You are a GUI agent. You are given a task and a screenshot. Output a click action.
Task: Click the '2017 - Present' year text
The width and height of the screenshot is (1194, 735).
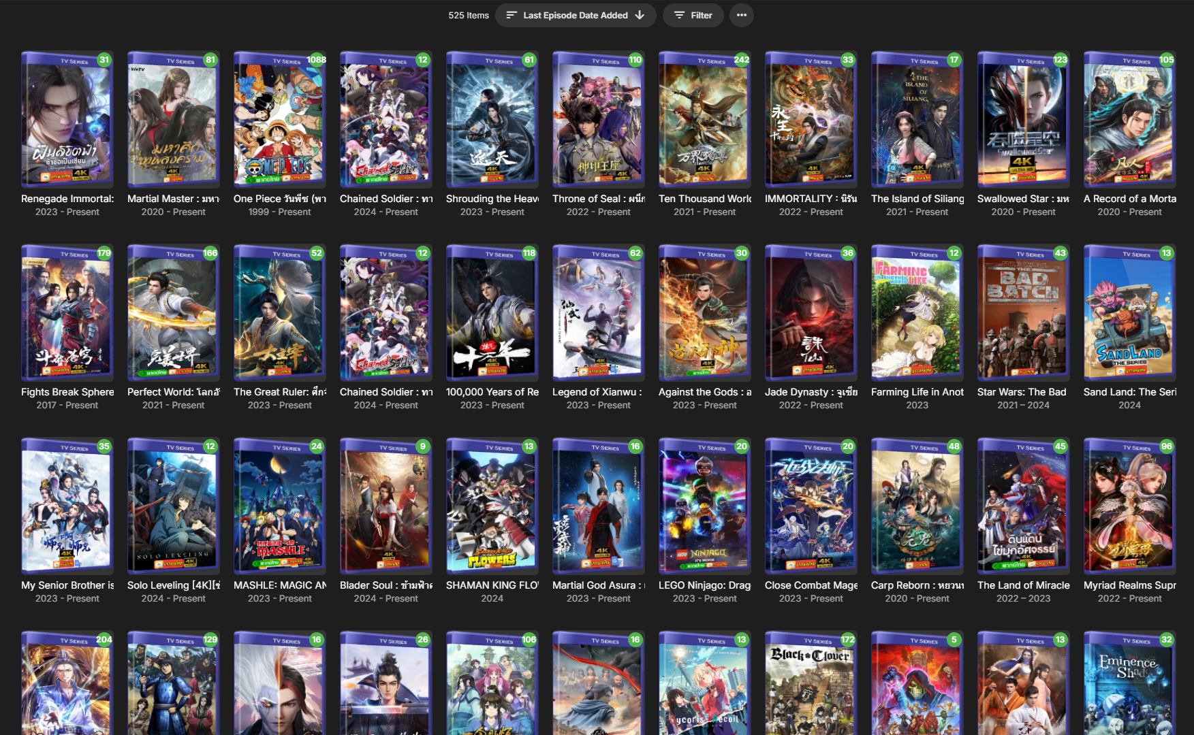67,406
